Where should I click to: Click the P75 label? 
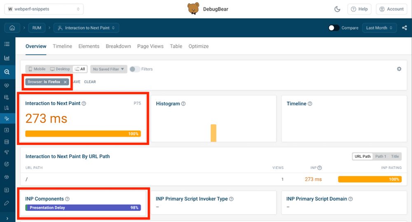click(x=137, y=103)
